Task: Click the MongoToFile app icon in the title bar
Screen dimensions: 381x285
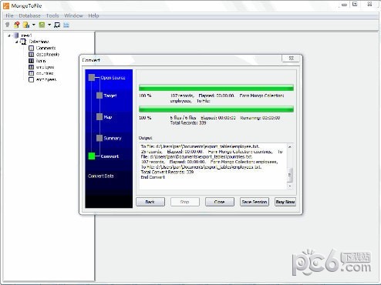Action: 6,5
